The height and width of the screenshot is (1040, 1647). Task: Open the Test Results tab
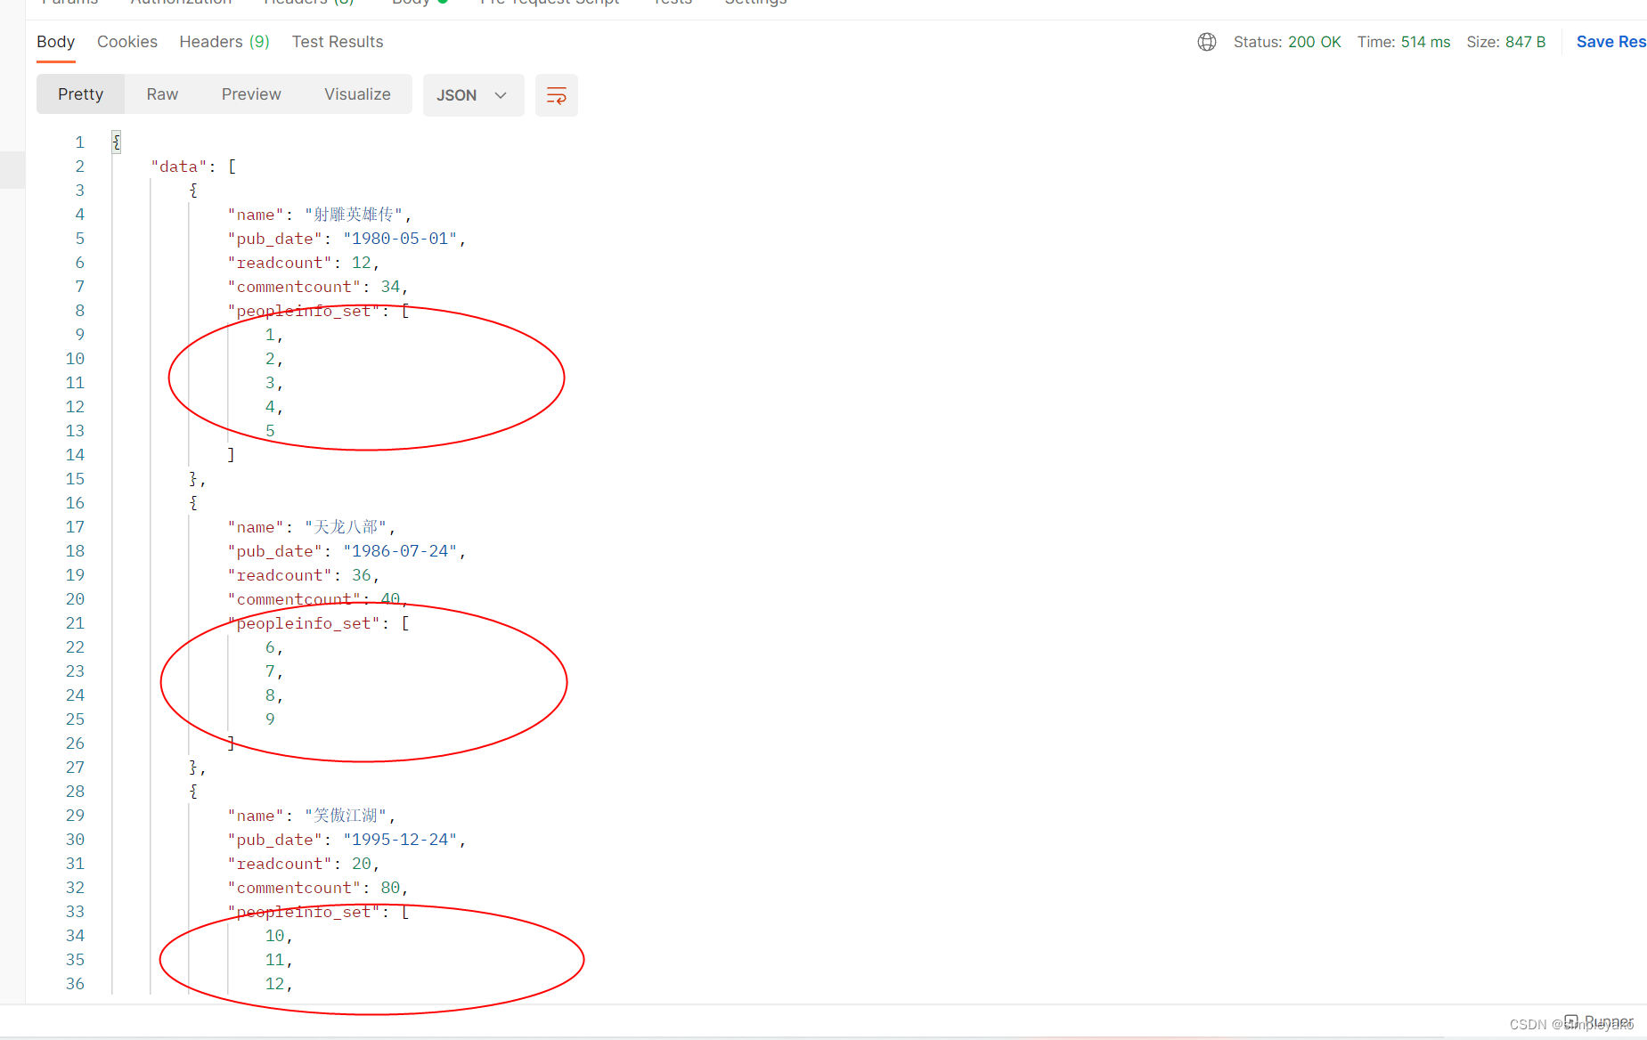coord(337,42)
